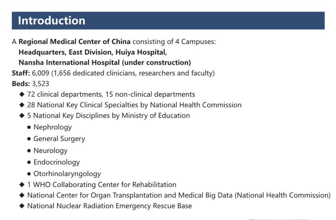This screenshot has height=220, width=336.
Task: Click the National Nuclear Radiation Emergency Rescue Base text
Action: point(110,206)
